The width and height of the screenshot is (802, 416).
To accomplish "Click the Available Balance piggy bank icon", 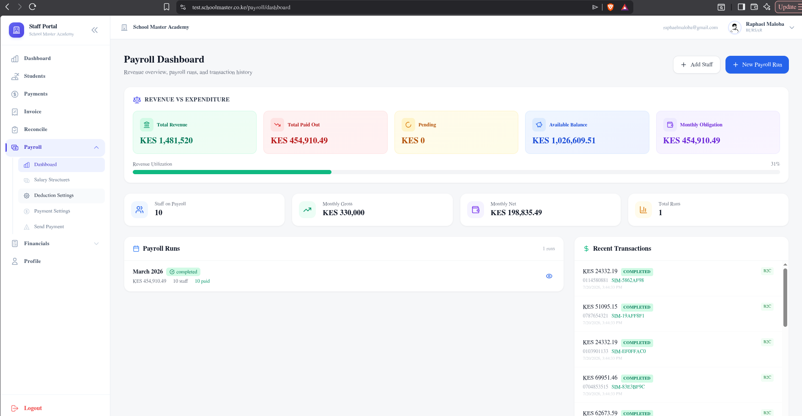I will click(539, 125).
